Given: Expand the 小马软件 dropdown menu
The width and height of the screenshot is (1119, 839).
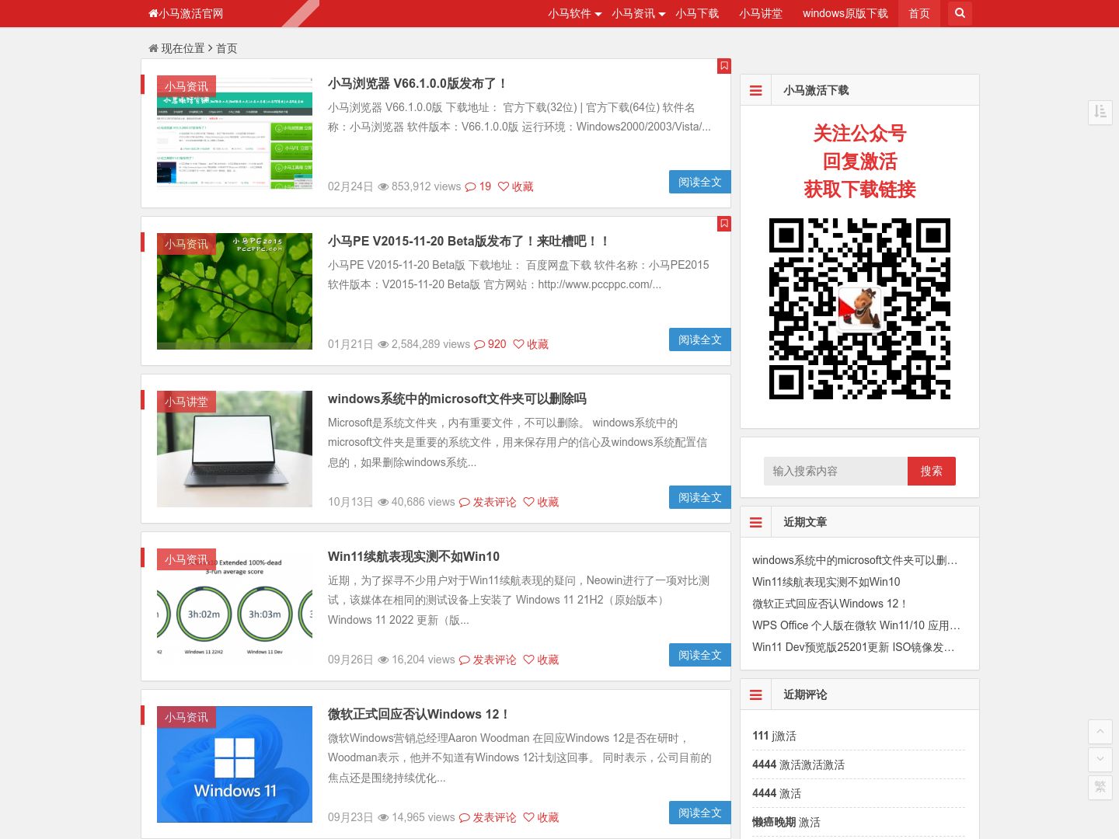Looking at the screenshot, I should point(574,13).
